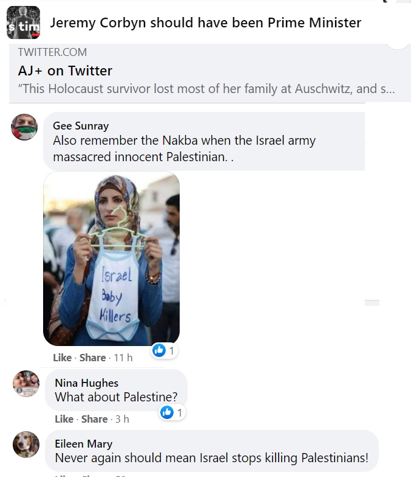Share Nina Hughes's comment

click(x=94, y=419)
